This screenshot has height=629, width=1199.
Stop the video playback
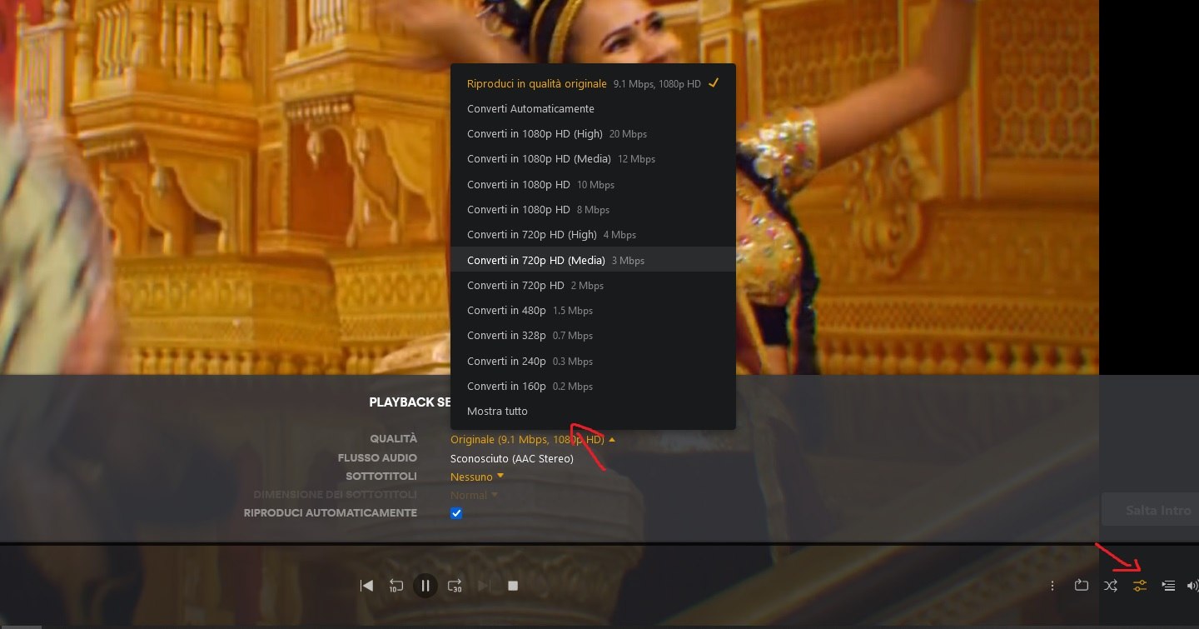point(513,586)
